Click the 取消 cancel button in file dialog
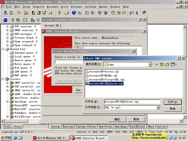Screen dimensions: 188x141 point(172,108)
